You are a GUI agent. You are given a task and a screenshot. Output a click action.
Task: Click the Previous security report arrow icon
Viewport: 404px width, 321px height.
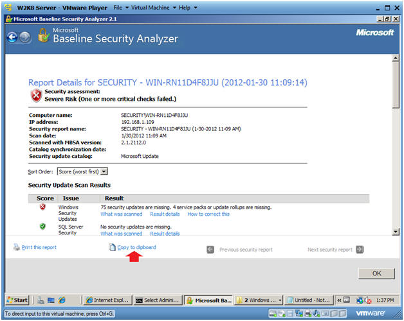point(210,250)
